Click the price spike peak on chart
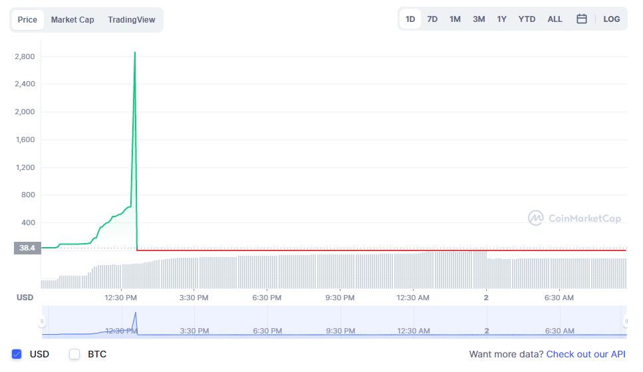This screenshot has height=372, width=643. [x=135, y=52]
